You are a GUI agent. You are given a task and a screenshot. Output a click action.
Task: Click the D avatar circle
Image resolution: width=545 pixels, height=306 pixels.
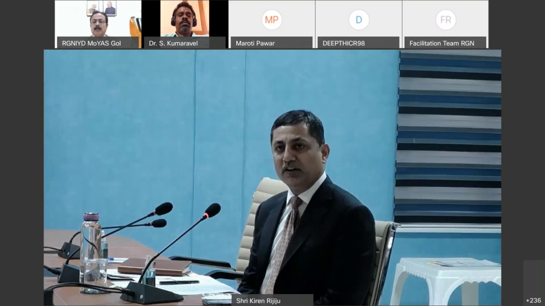[359, 20]
